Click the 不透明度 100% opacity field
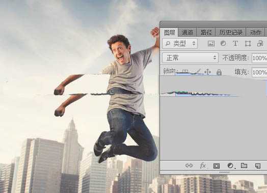The image size is (267, 193). click(259, 58)
